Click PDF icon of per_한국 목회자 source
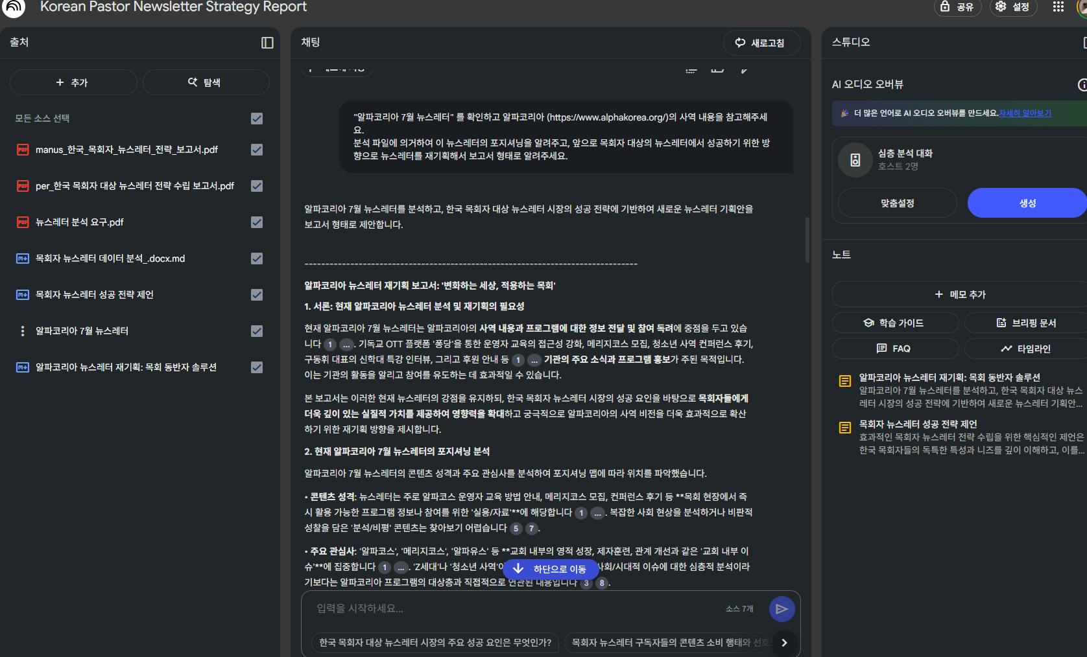 (x=23, y=186)
